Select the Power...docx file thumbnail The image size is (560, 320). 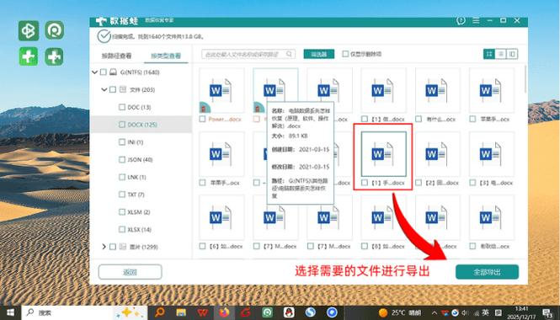(221, 90)
